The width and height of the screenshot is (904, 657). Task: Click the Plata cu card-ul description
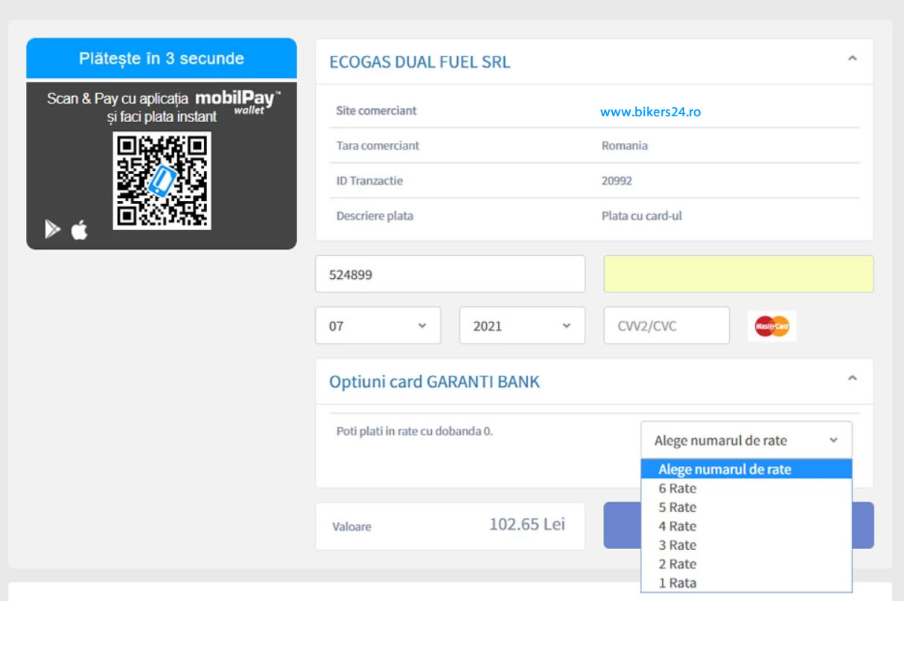pyautogui.click(x=642, y=217)
